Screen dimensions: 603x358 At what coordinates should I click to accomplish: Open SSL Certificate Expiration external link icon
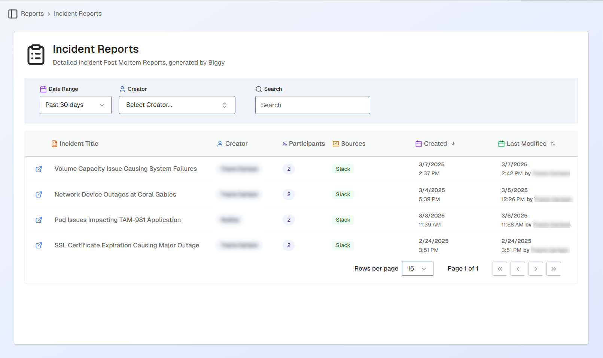pos(39,246)
